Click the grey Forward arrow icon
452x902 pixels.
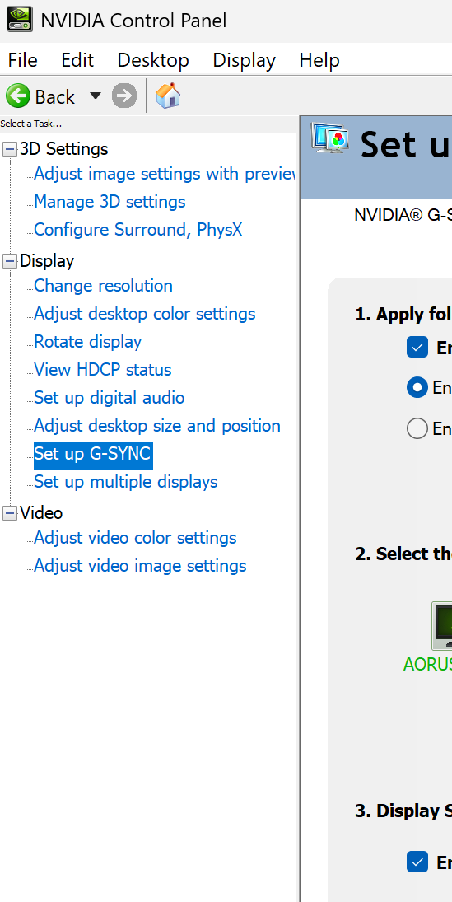(x=124, y=96)
